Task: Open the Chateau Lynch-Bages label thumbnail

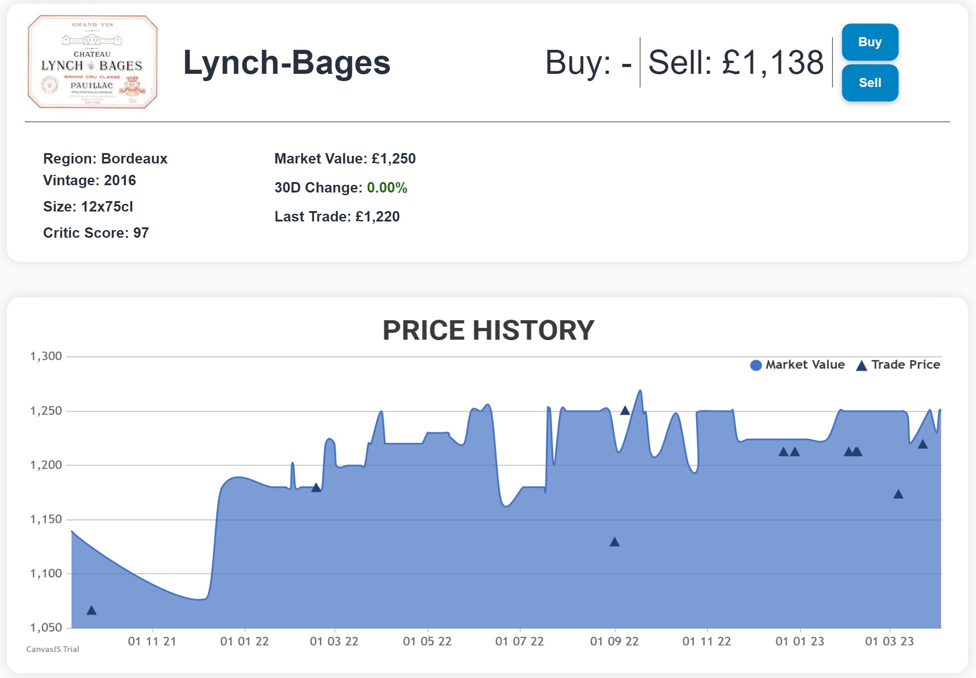Action: tap(92, 62)
